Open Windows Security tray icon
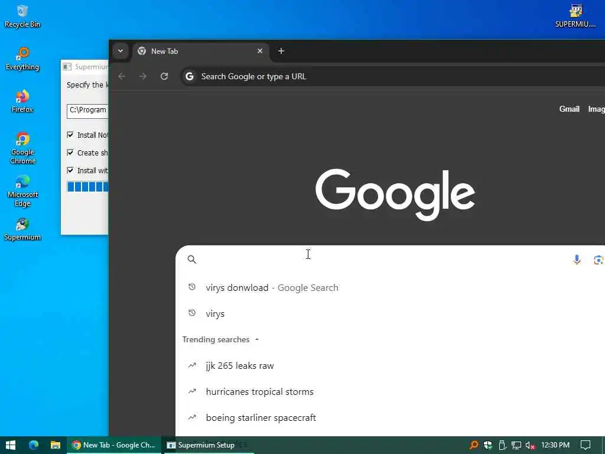Screen dimensions: 605x454 click(488, 445)
